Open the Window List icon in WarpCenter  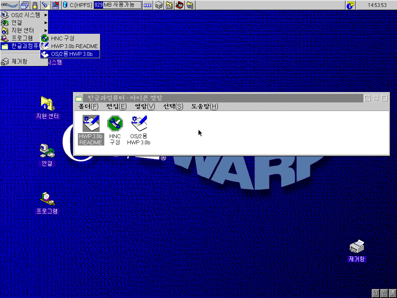pyautogui.click(x=24, y=5)
